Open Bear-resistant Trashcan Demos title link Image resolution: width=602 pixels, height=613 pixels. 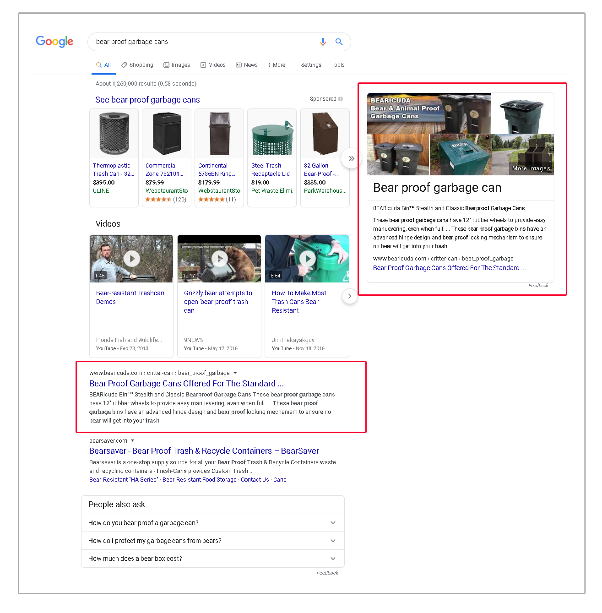point(130,297)
